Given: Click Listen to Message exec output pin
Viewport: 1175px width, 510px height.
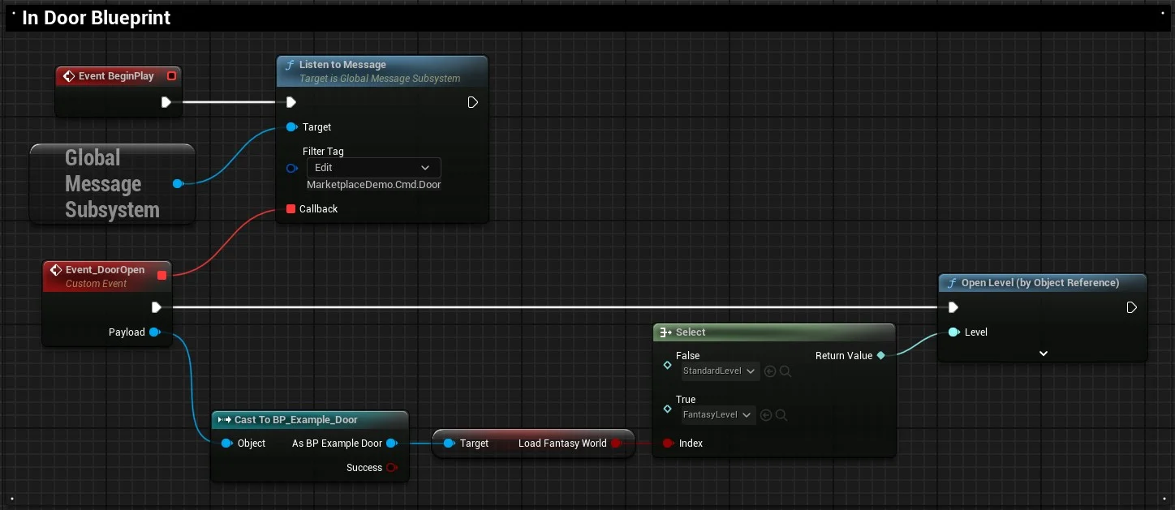Looking at the screenshot, I should 472,102.
